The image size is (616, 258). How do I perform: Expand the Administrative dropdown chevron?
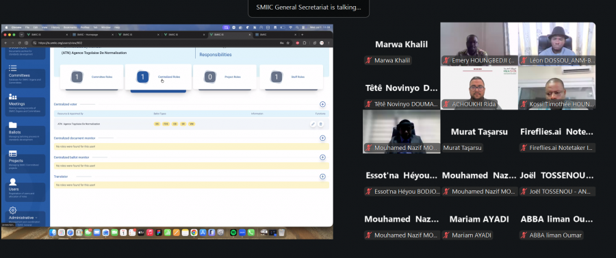[x=36, y=218]
